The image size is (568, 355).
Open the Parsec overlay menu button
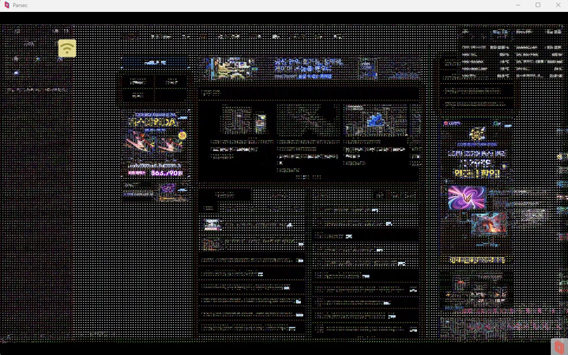tap(559, 347)
